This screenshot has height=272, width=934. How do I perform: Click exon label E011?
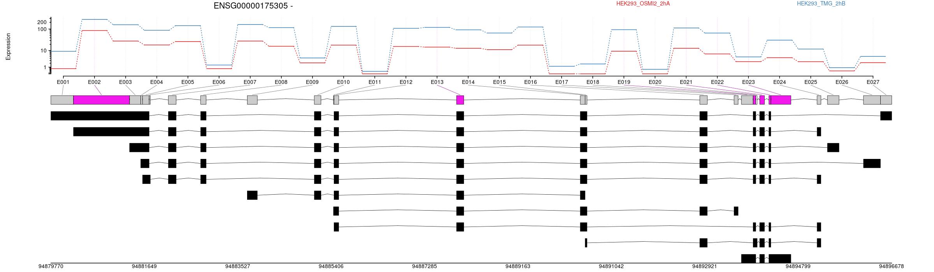375,82
